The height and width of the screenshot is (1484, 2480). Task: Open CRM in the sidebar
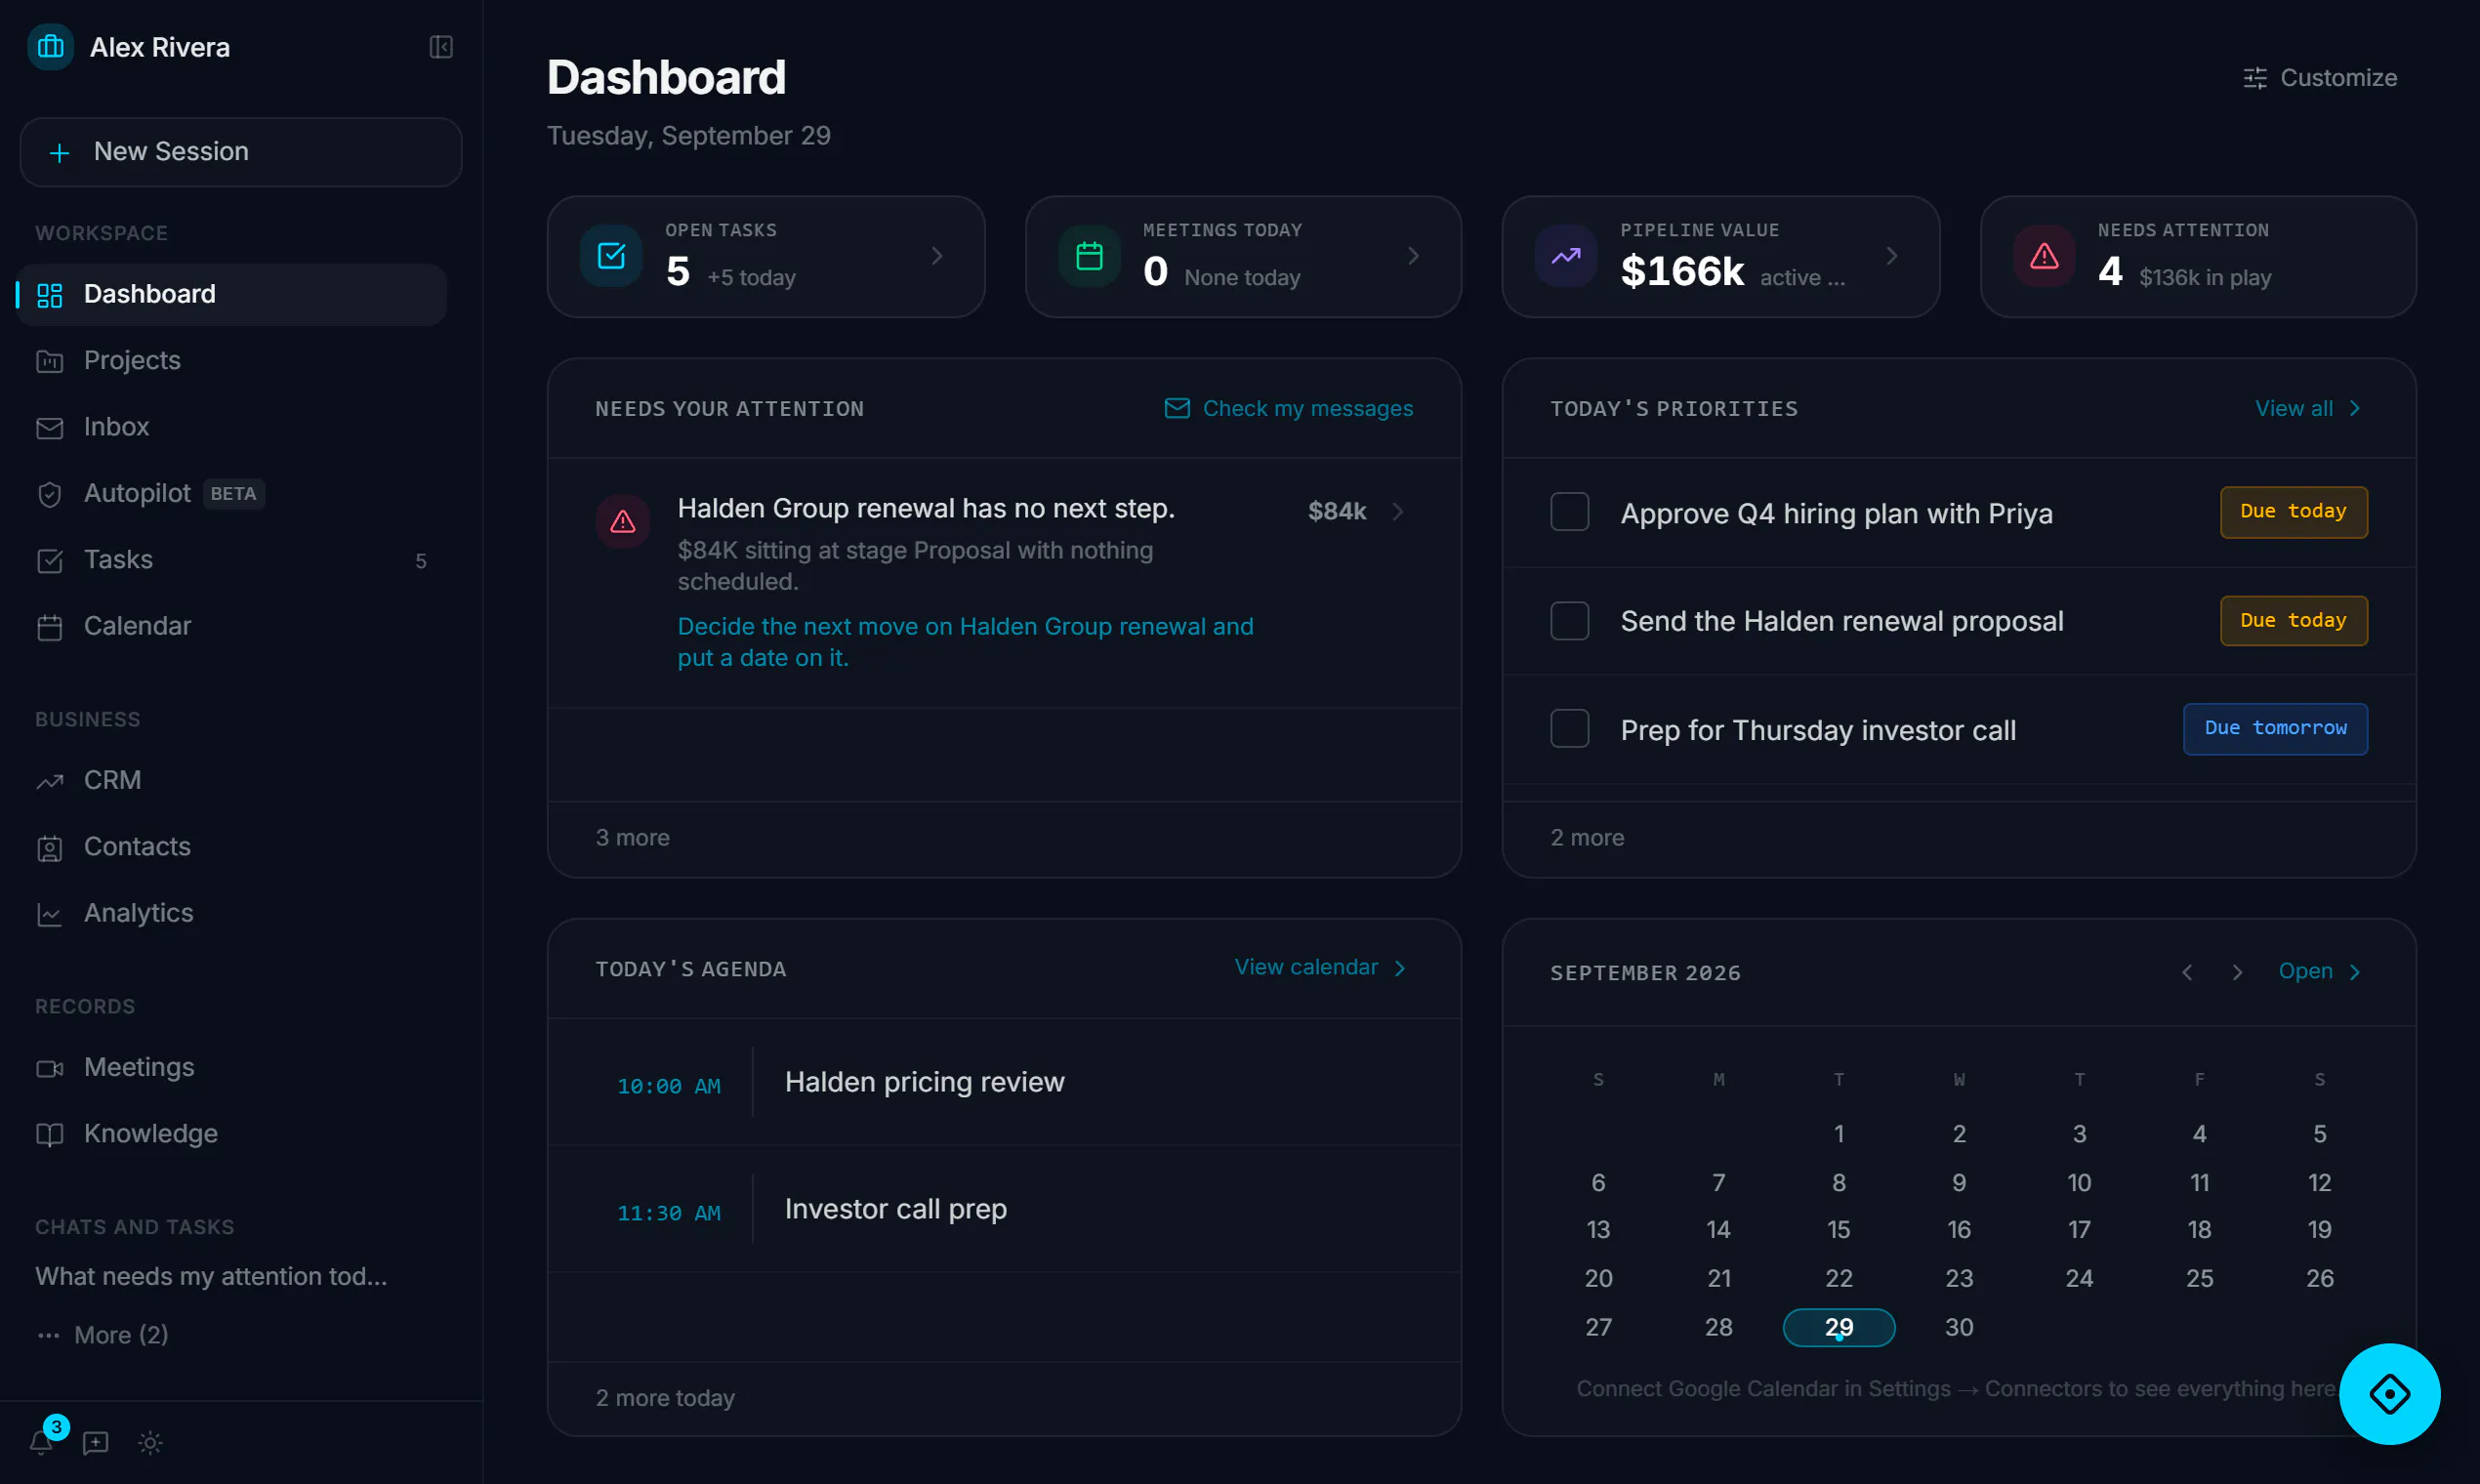pos(232,780)
